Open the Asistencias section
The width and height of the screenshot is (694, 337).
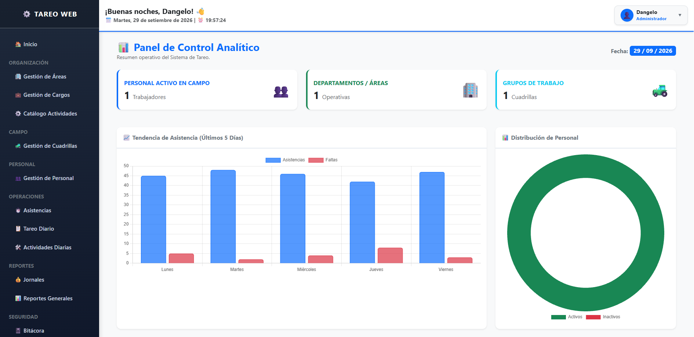(x=50, y=210)
